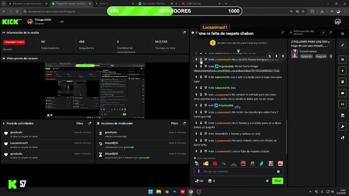349x196 pixels.
Task: Open Filtro in Feed de actividades
Action: 80,123
